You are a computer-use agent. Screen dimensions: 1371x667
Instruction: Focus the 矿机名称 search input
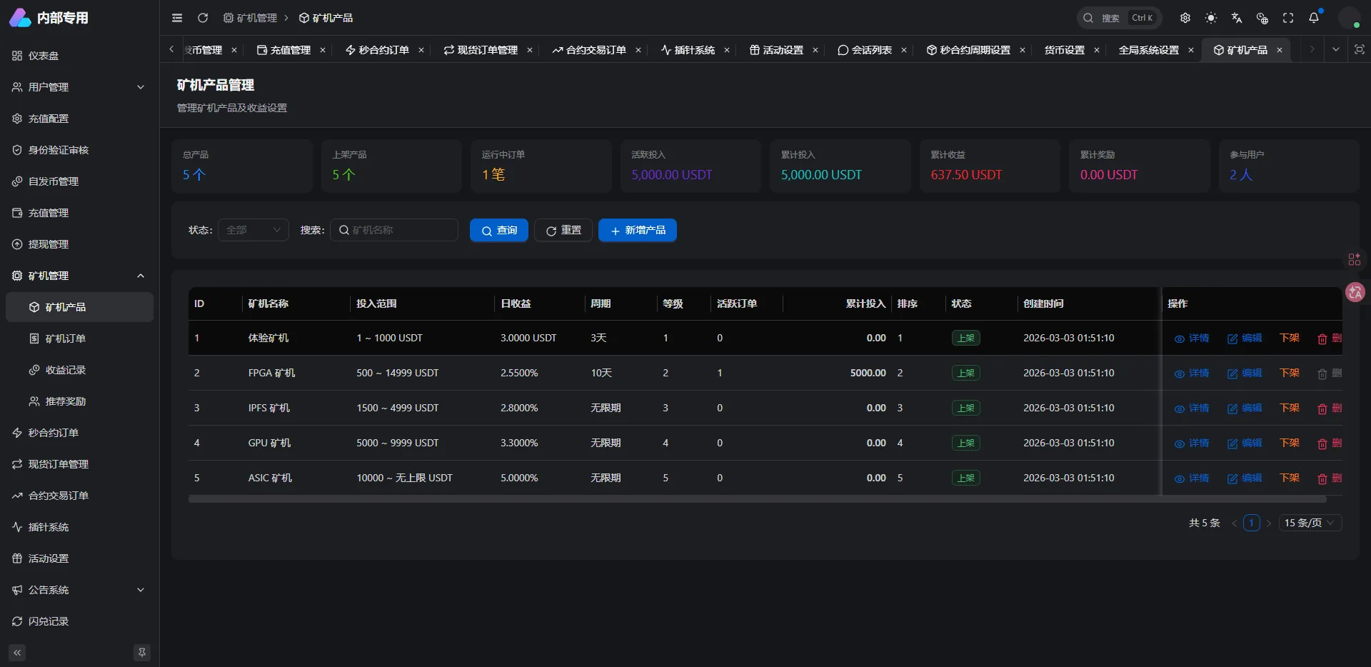(x=394, y=230)
